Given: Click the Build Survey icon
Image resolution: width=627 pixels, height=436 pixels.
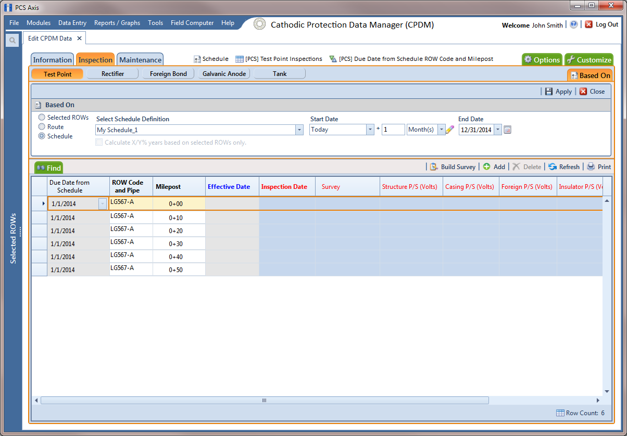Looking at the screenshot, I should [434, 167].
